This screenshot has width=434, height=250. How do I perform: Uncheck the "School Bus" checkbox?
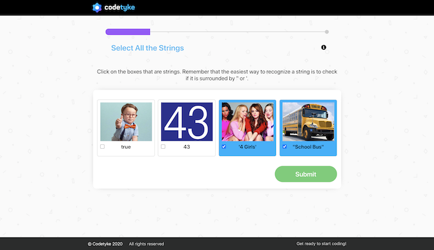(285, 146)
